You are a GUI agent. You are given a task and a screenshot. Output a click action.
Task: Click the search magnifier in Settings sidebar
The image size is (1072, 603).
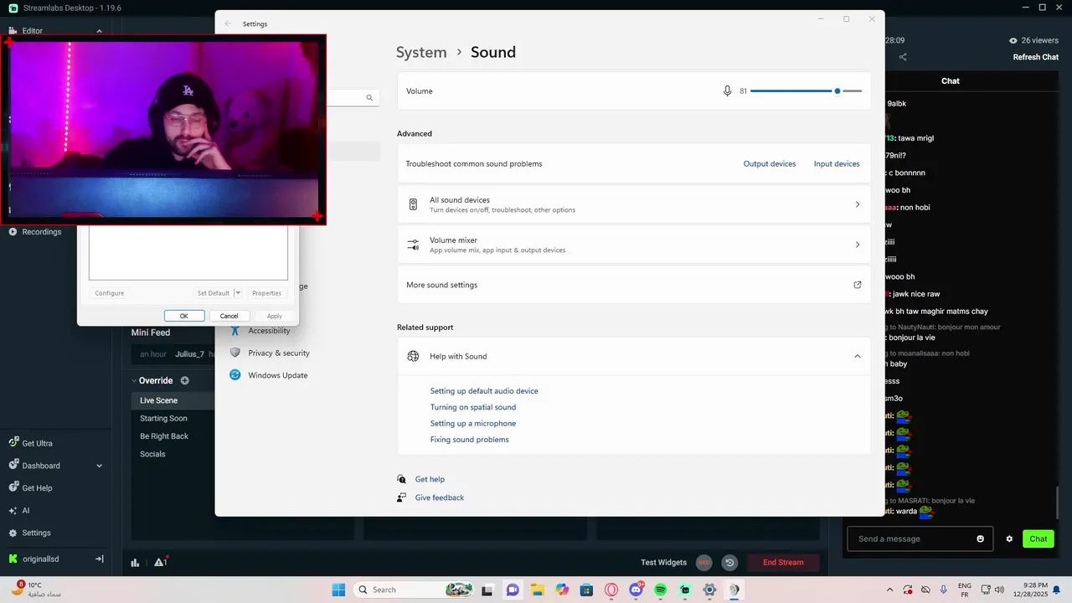369,98
